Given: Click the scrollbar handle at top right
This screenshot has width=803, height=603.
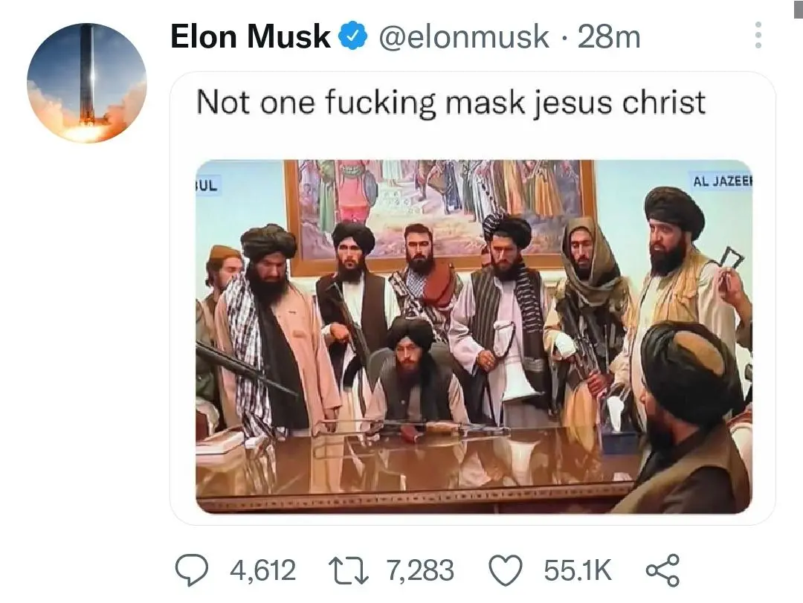Looking at the screenshot, I should tap(799, 7).
